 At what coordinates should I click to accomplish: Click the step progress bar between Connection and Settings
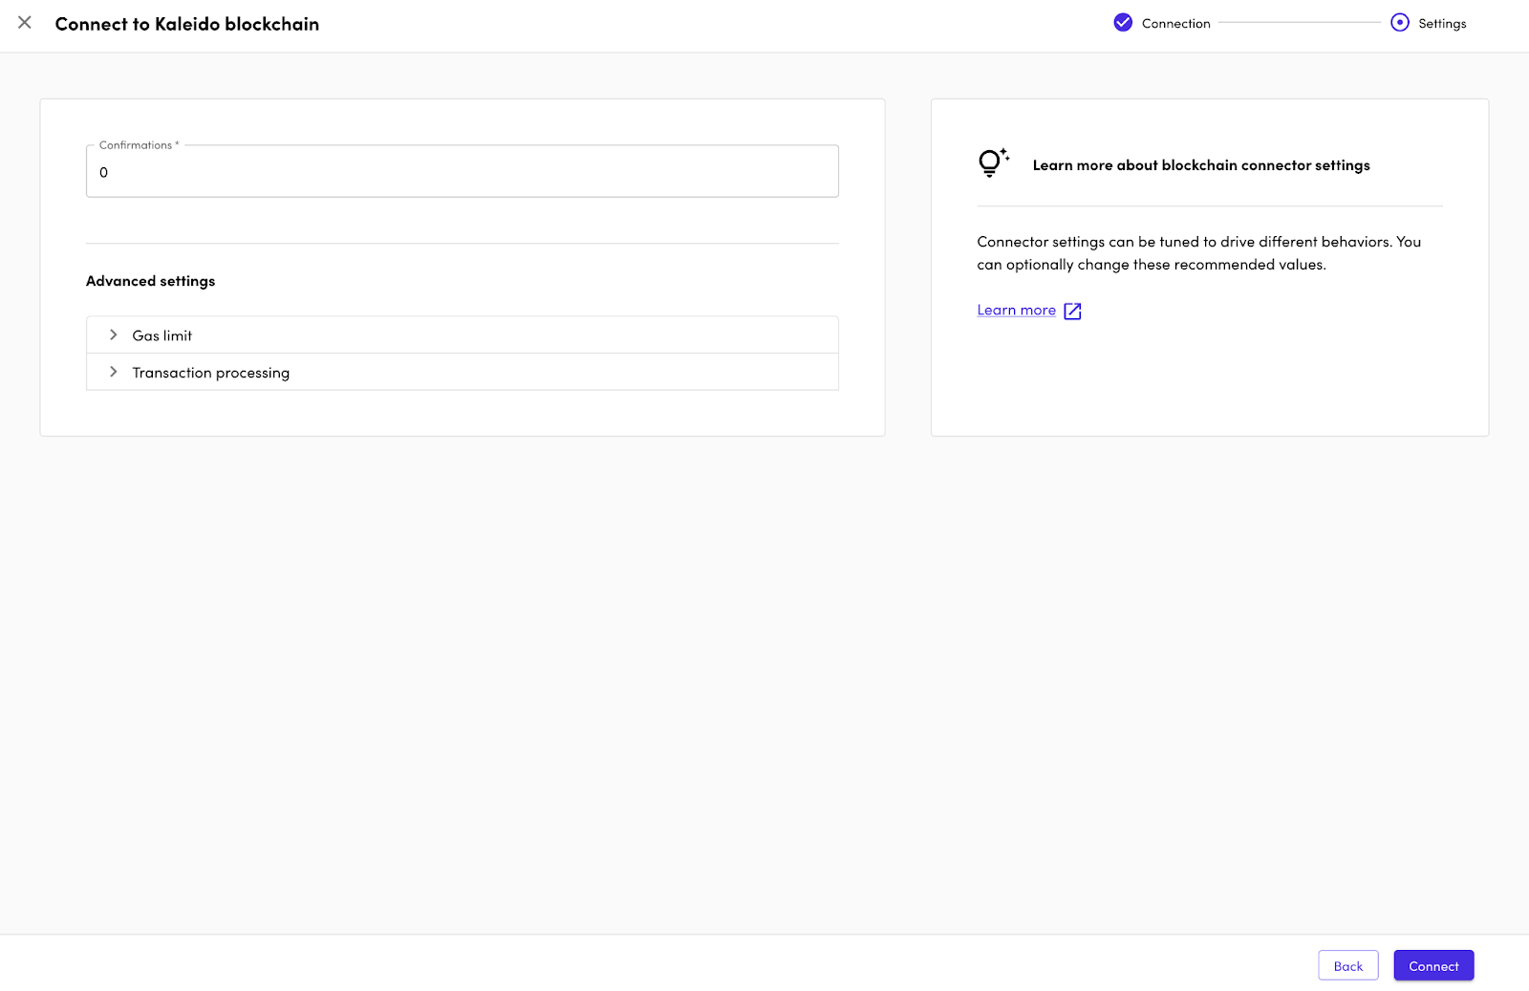click(1300, 22)
